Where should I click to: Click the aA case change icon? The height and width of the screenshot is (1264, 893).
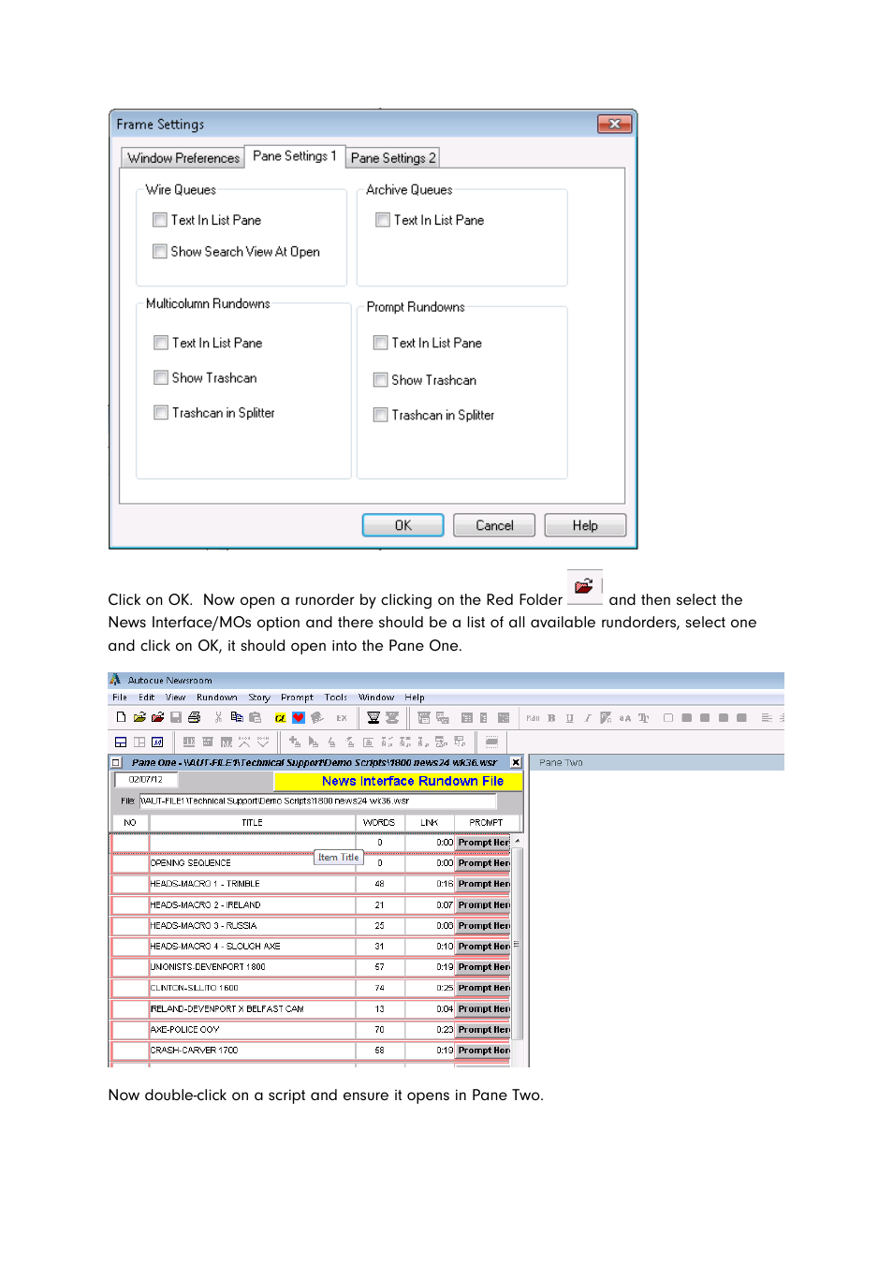624,718
